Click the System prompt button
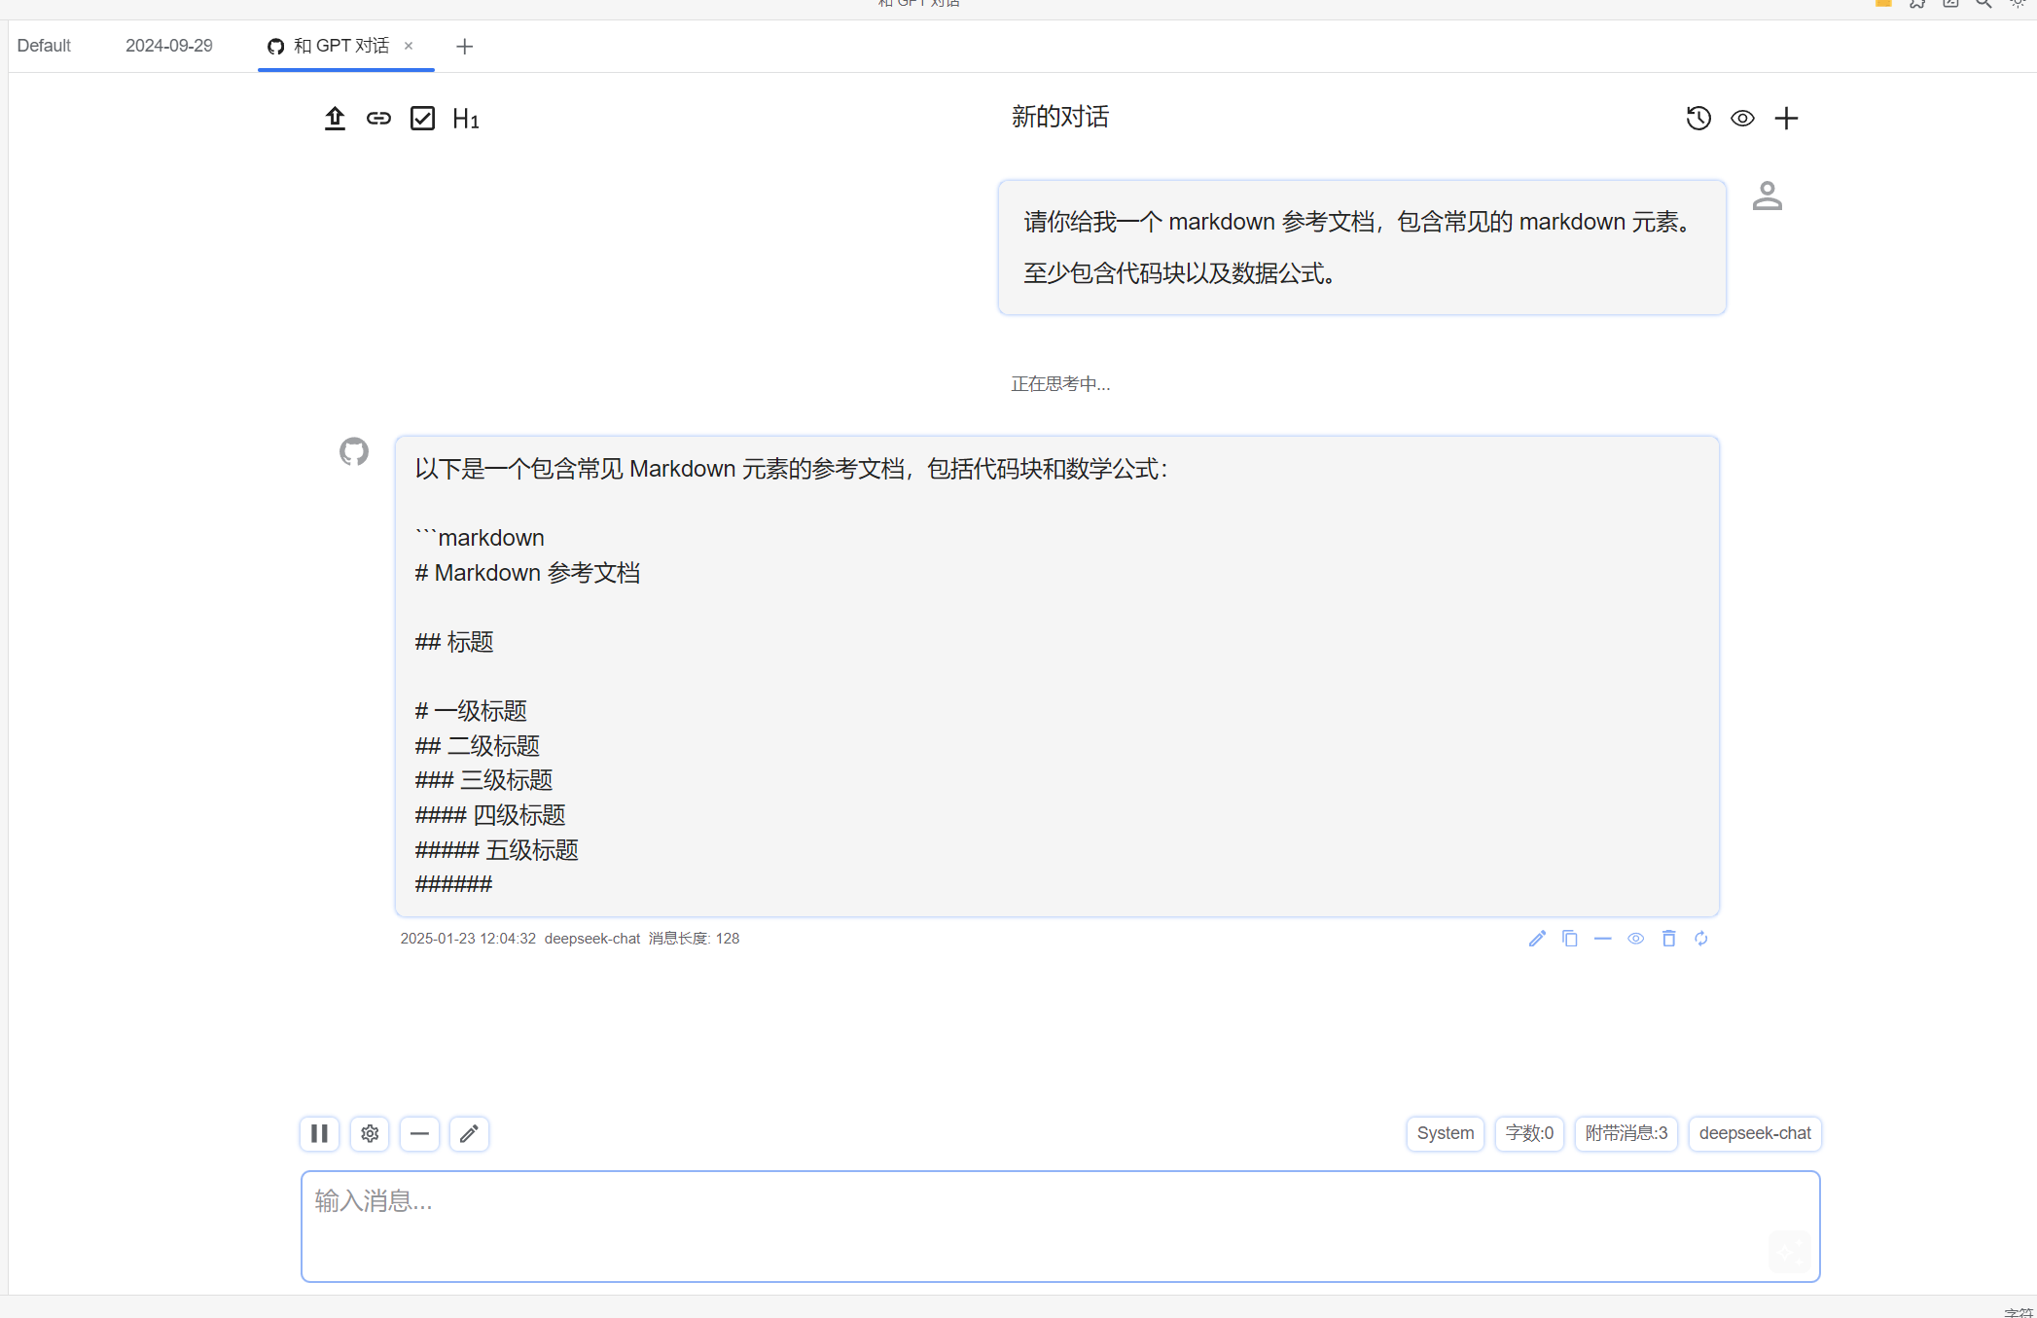The height and width of the screenshot is (1318, 2037). (1445, 1133)
